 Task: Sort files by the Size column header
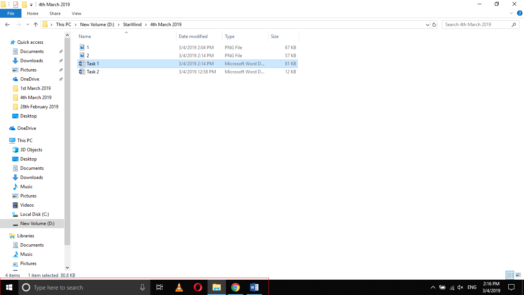pos(275,36)
